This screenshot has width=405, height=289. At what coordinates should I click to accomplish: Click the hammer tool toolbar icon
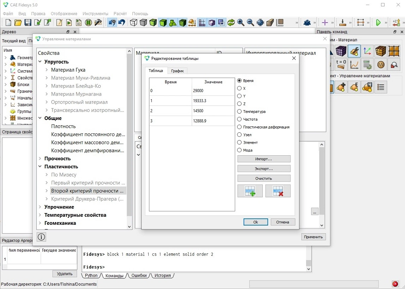click(x=98, y=23)
